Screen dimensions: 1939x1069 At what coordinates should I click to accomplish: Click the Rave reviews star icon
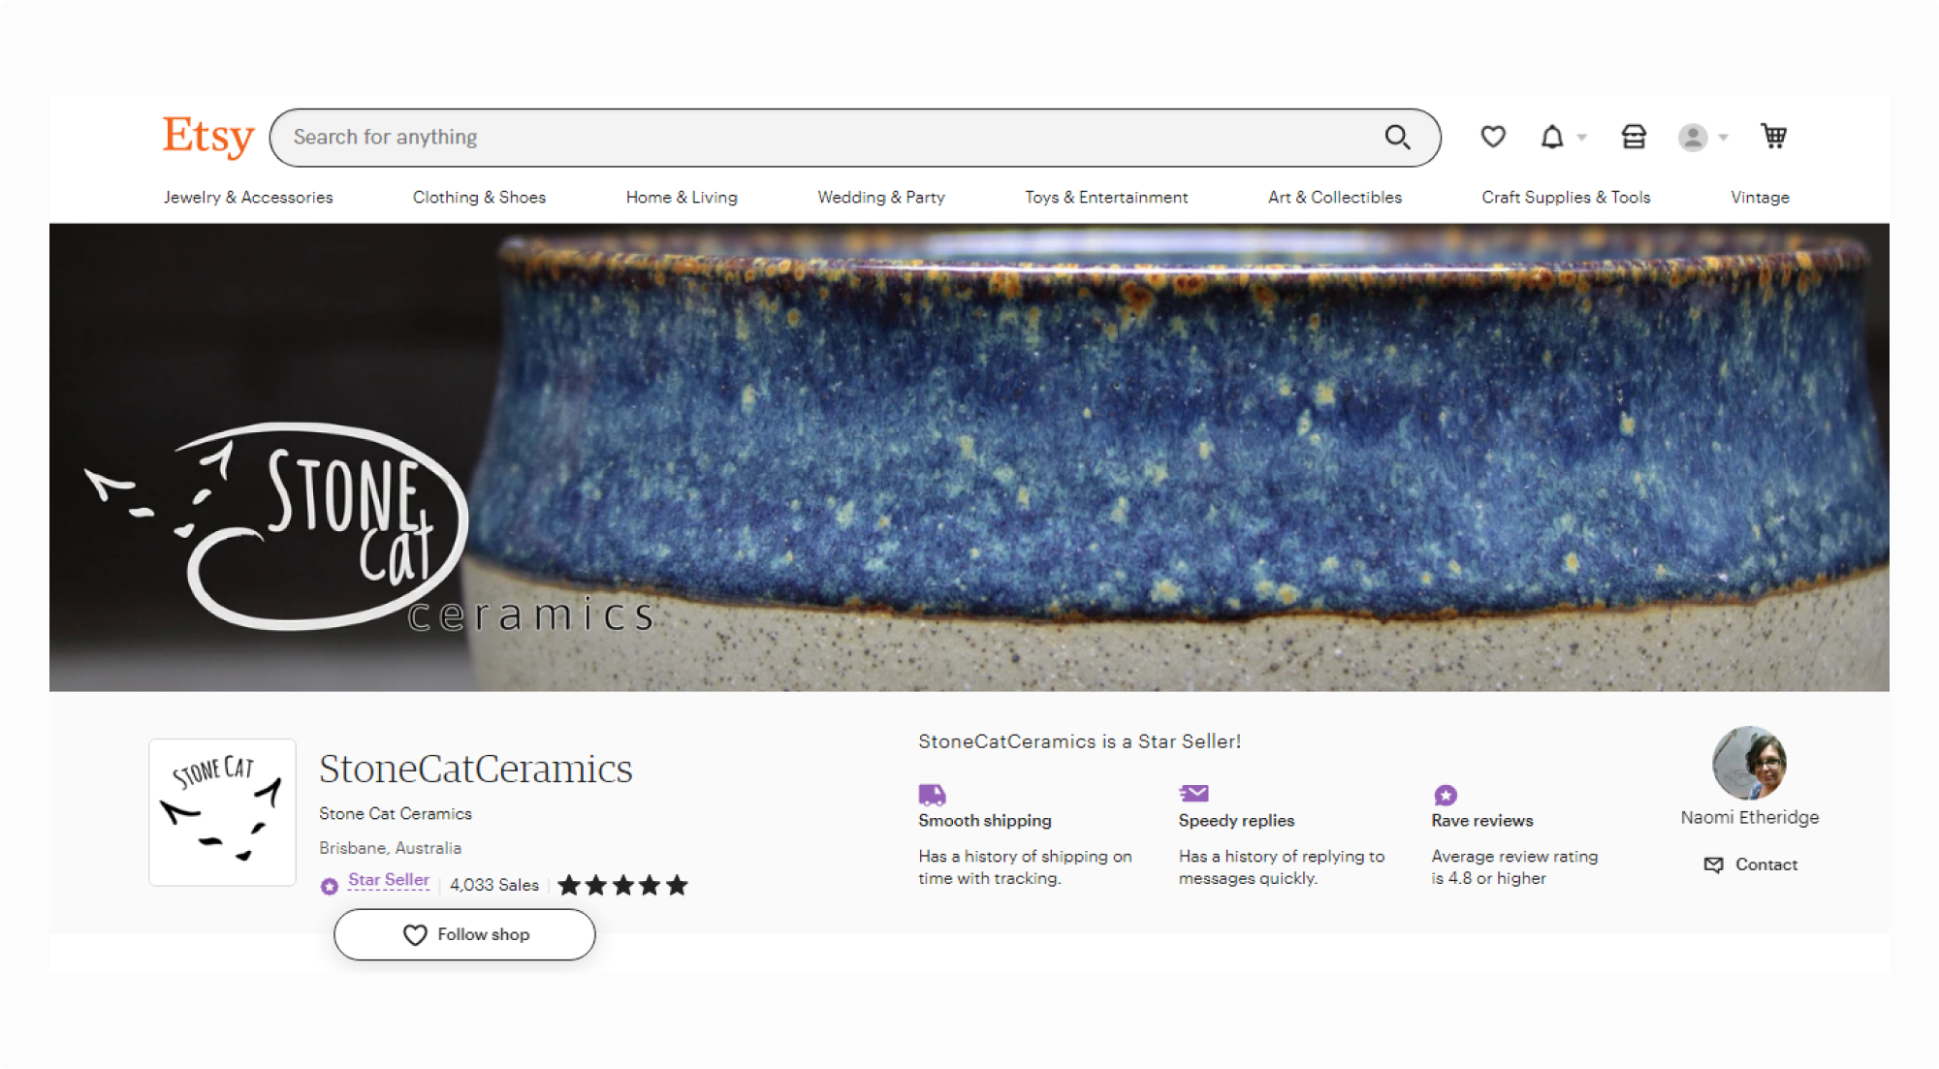(1446, 795)
